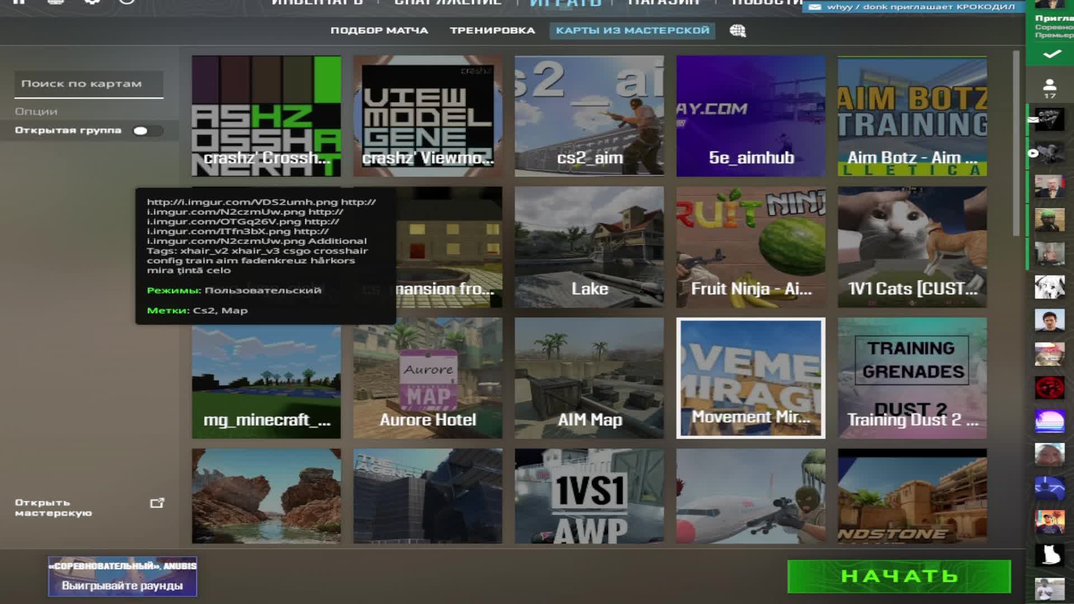Viewport: 1074px width, 604px height.
Task: Accept the invite with the checkmark icon
Action: (x=1052, y=54)
